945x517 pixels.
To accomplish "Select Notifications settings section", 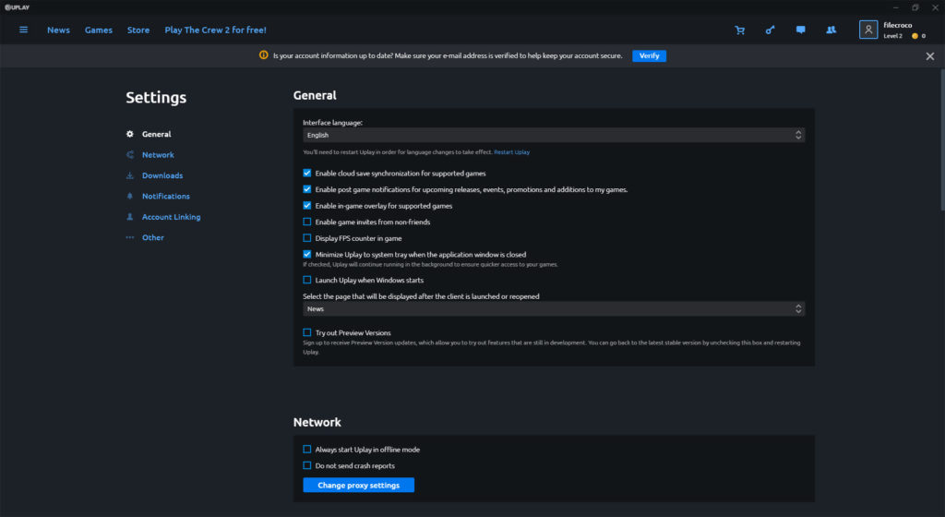I will (x=166, y=197).
